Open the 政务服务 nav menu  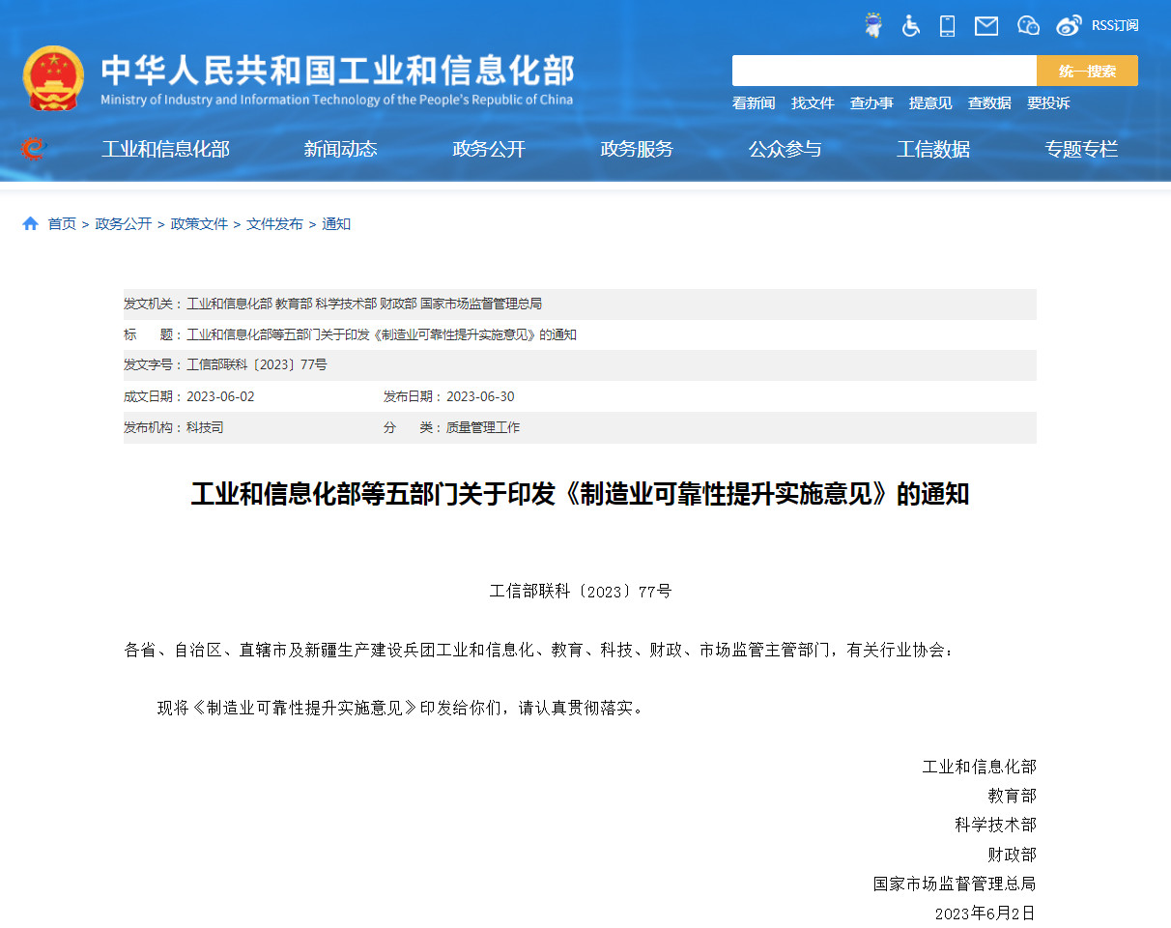coord(637,149)
